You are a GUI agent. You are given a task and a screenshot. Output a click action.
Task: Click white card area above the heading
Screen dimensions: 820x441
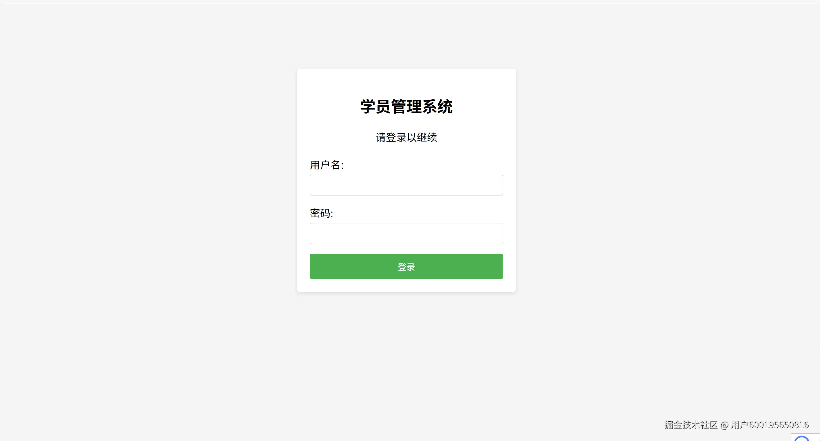[x=406, y=81]
